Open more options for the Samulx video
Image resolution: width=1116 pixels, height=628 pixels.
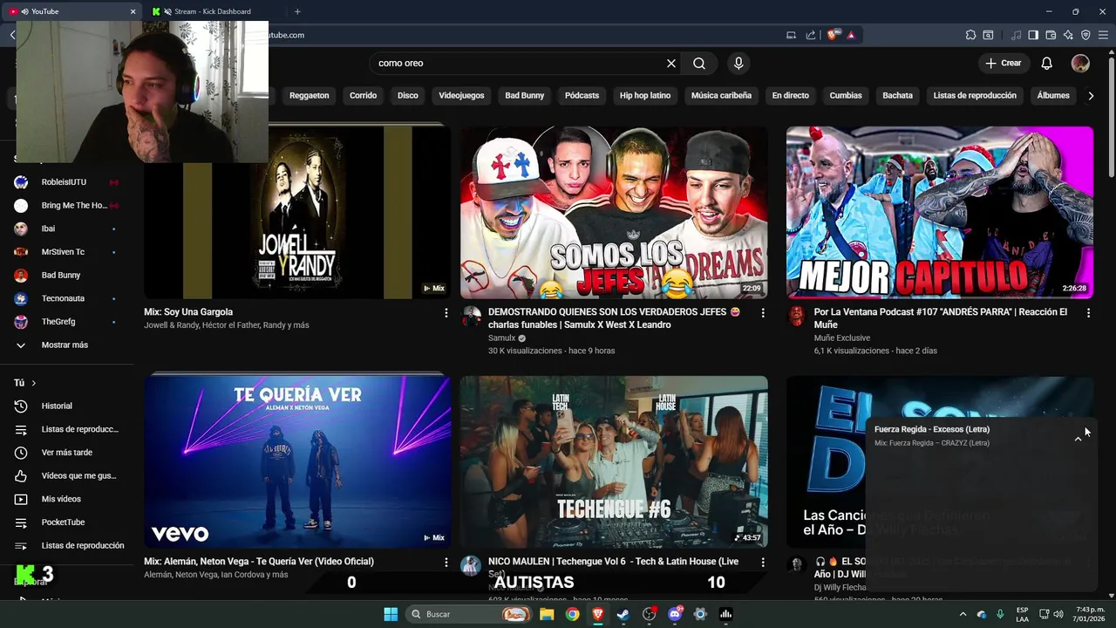click(763, 312)
